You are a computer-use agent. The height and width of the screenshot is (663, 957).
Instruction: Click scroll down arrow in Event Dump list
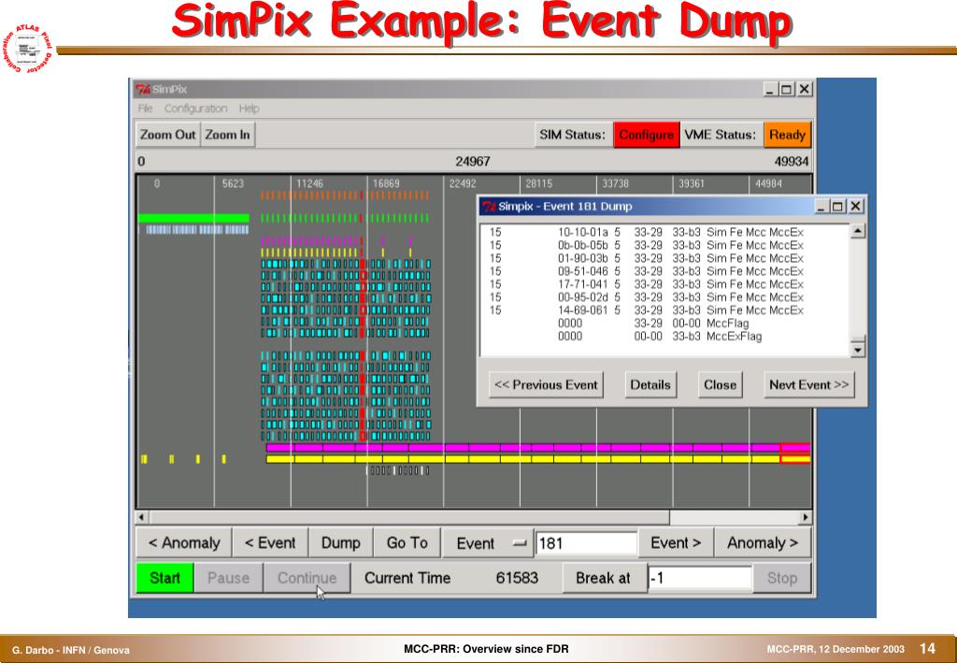tap(858, 350)
